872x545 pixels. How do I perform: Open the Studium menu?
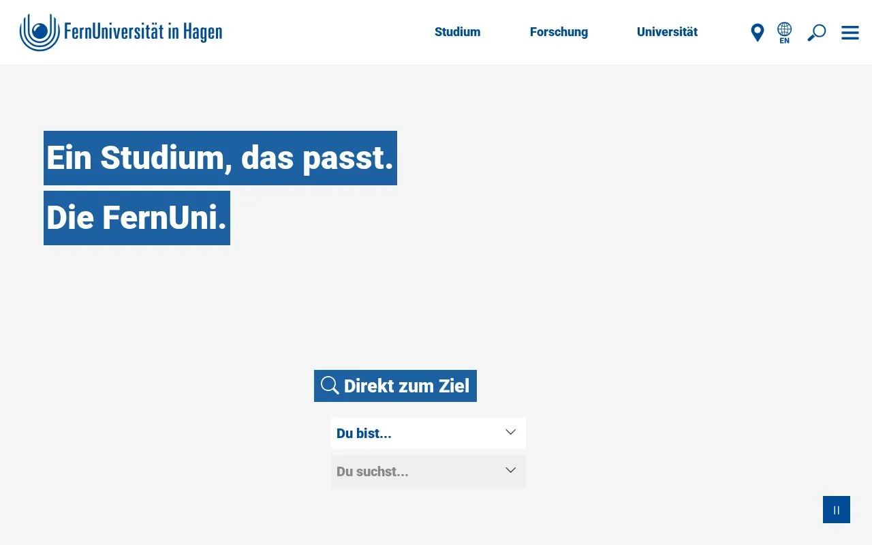(x=458, y=32)
